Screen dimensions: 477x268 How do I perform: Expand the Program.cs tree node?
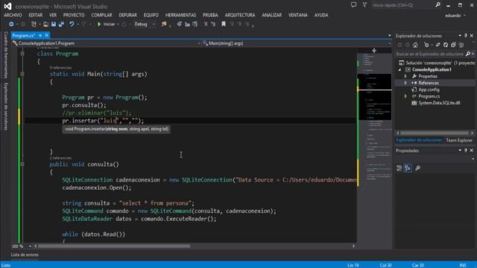pyautogui.click(x=405, y=96)
